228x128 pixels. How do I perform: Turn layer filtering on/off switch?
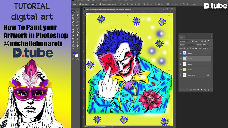click(x=208, y=41)
